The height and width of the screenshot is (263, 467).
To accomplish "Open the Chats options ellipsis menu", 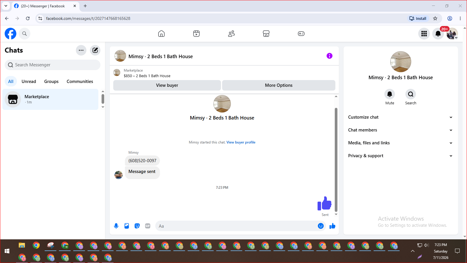I will (x=81, y=50).
